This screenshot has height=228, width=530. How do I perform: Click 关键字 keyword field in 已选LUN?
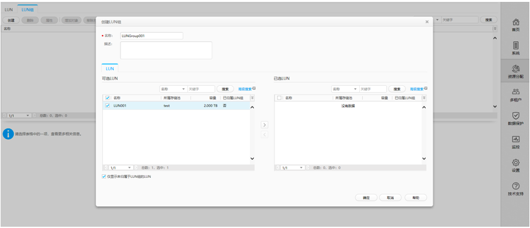373,89
